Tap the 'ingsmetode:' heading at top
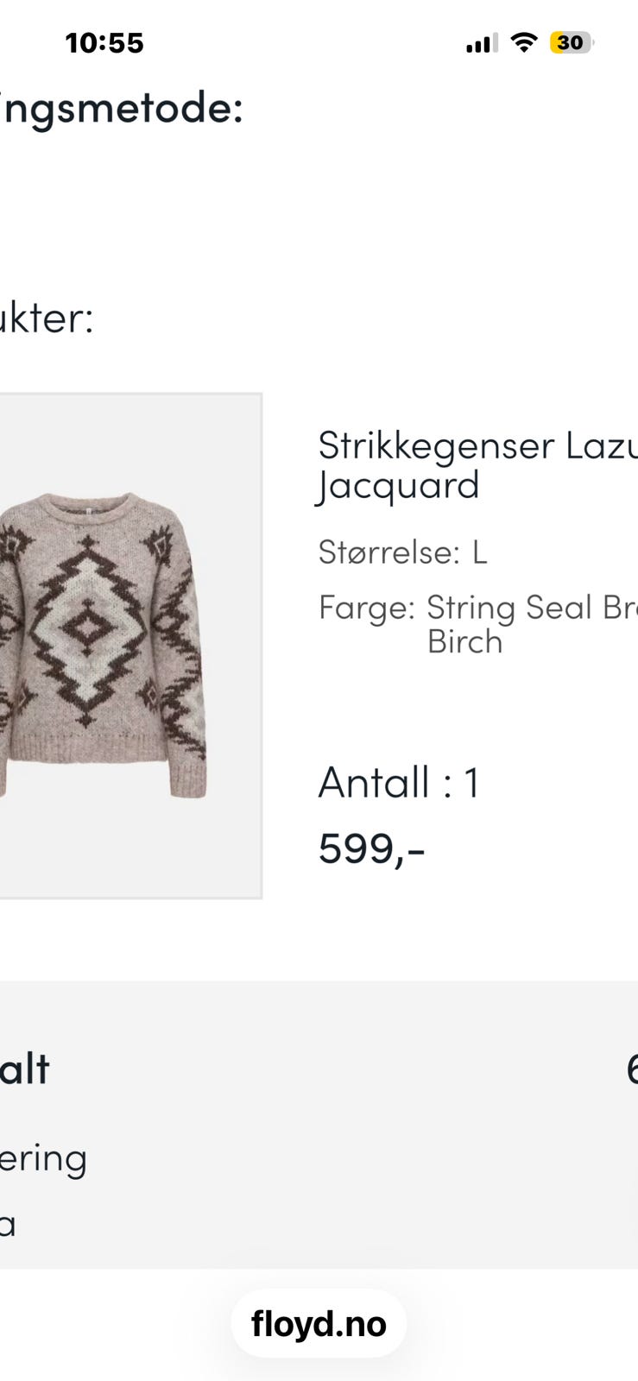638x1381 pixels. 122,110
